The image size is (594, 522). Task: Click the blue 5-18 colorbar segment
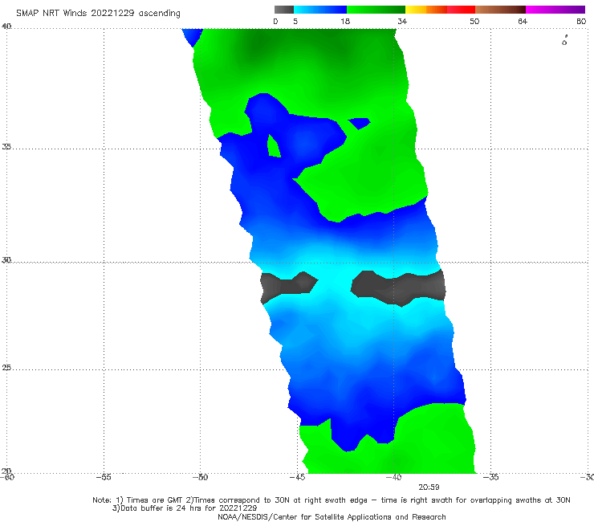coord(320,10)
